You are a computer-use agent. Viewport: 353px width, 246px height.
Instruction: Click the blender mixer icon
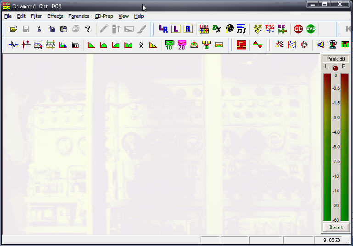point(333,44)
